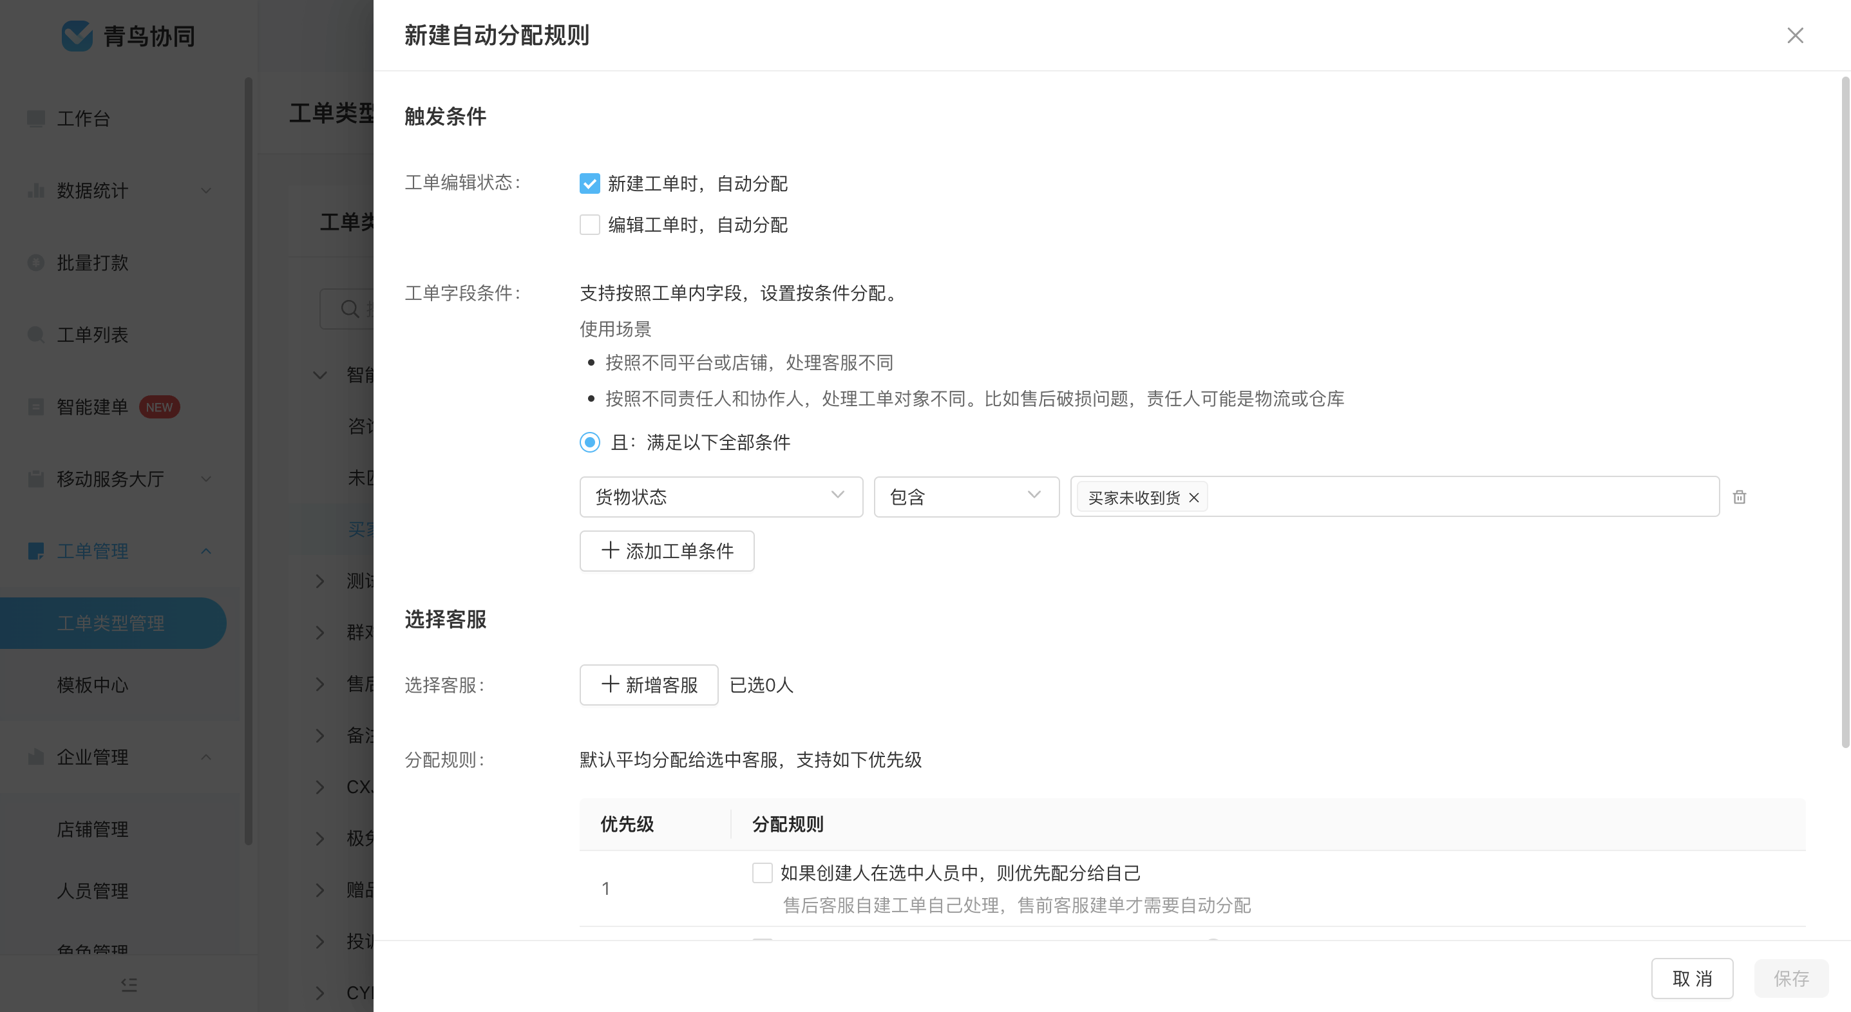Open 模板中心 in the sidebar

(x=92, y=684)
